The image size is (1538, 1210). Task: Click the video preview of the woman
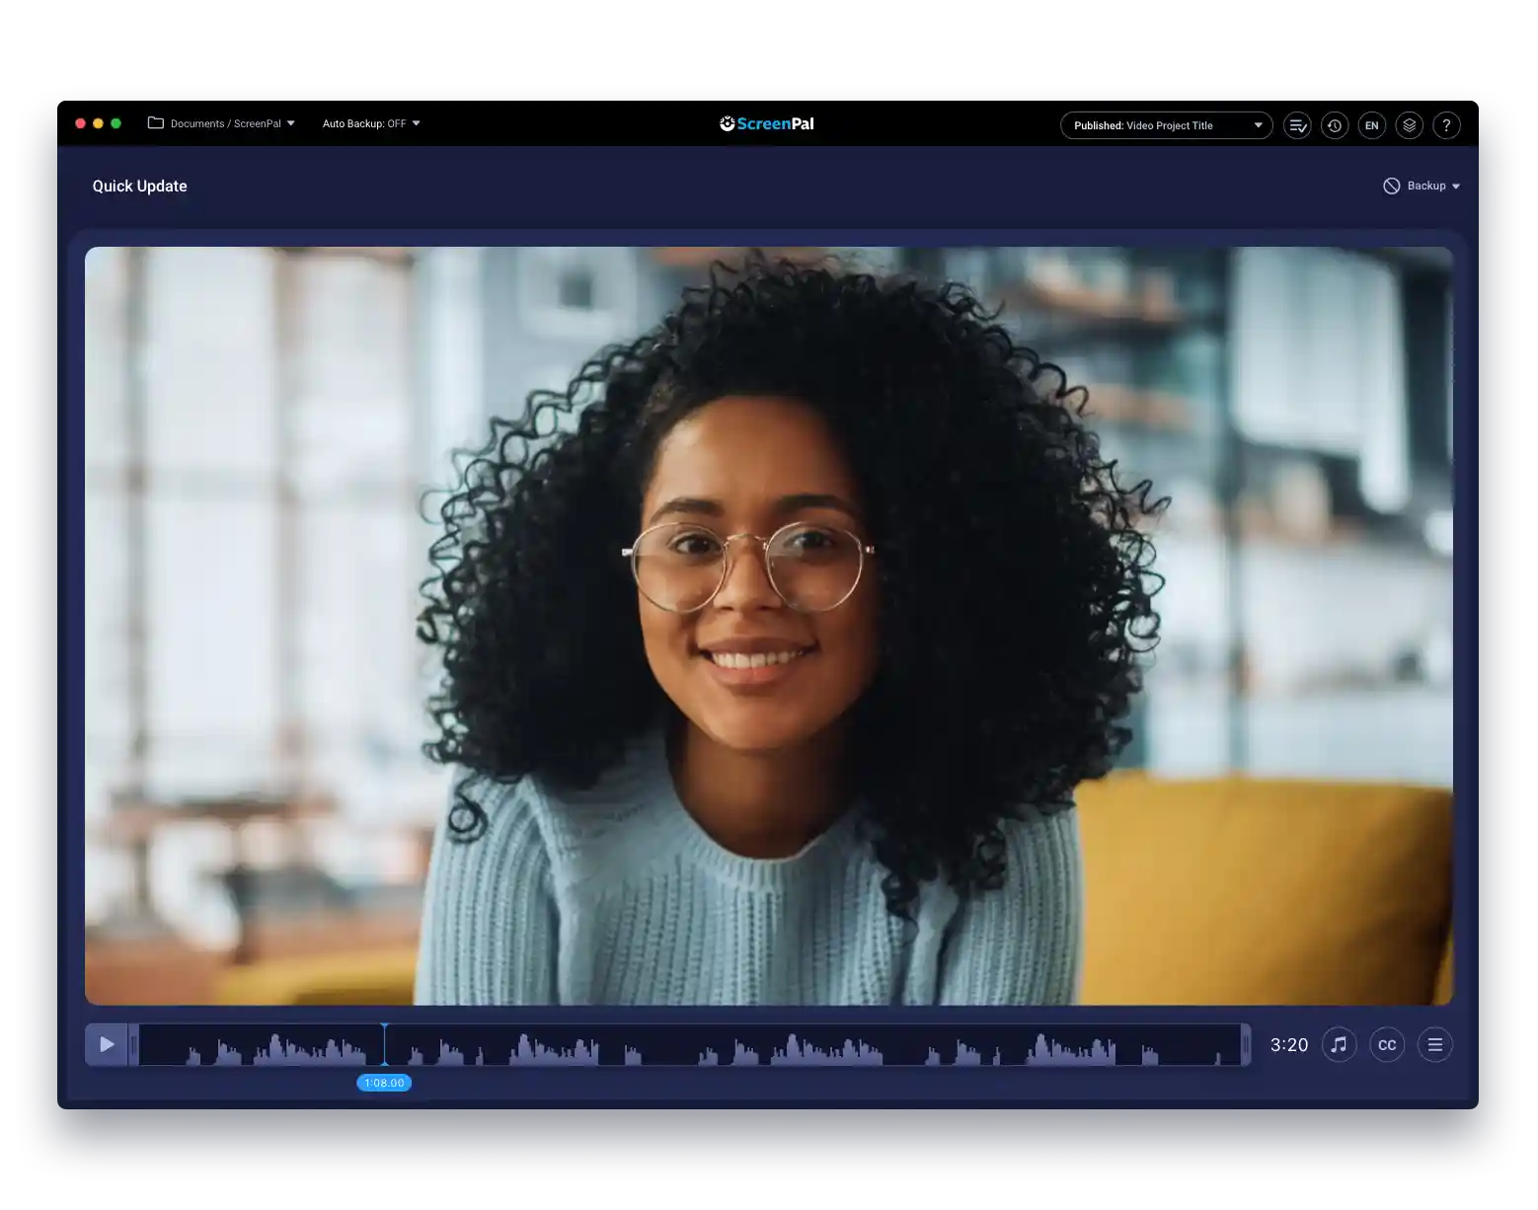[x=768, y=626]
